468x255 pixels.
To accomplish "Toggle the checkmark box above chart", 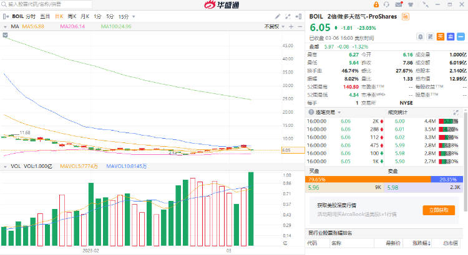I will pos(6,35).
